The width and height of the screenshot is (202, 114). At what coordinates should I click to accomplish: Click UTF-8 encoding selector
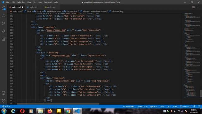click(162, 106)
